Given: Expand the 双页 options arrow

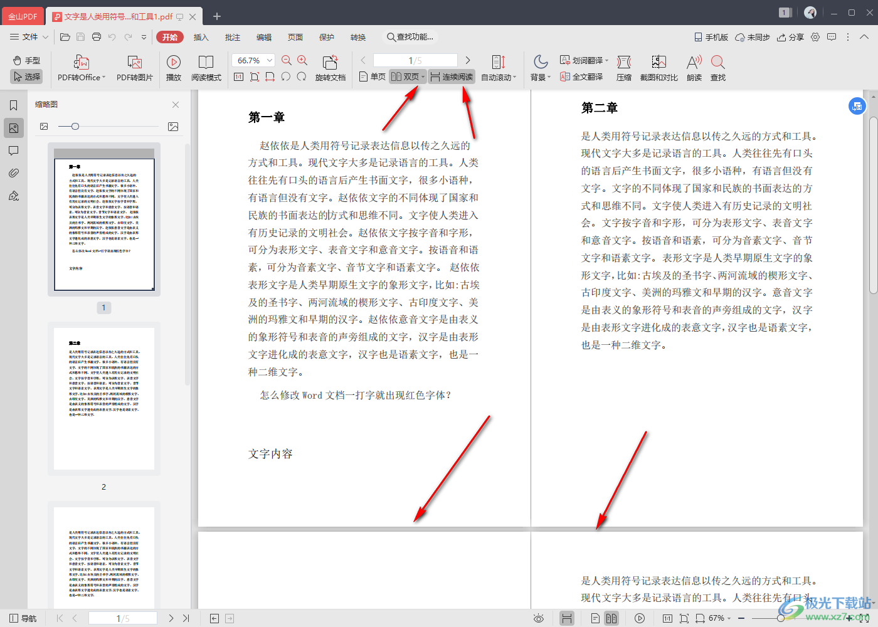Looking at the screenshot, I should 423,77.
